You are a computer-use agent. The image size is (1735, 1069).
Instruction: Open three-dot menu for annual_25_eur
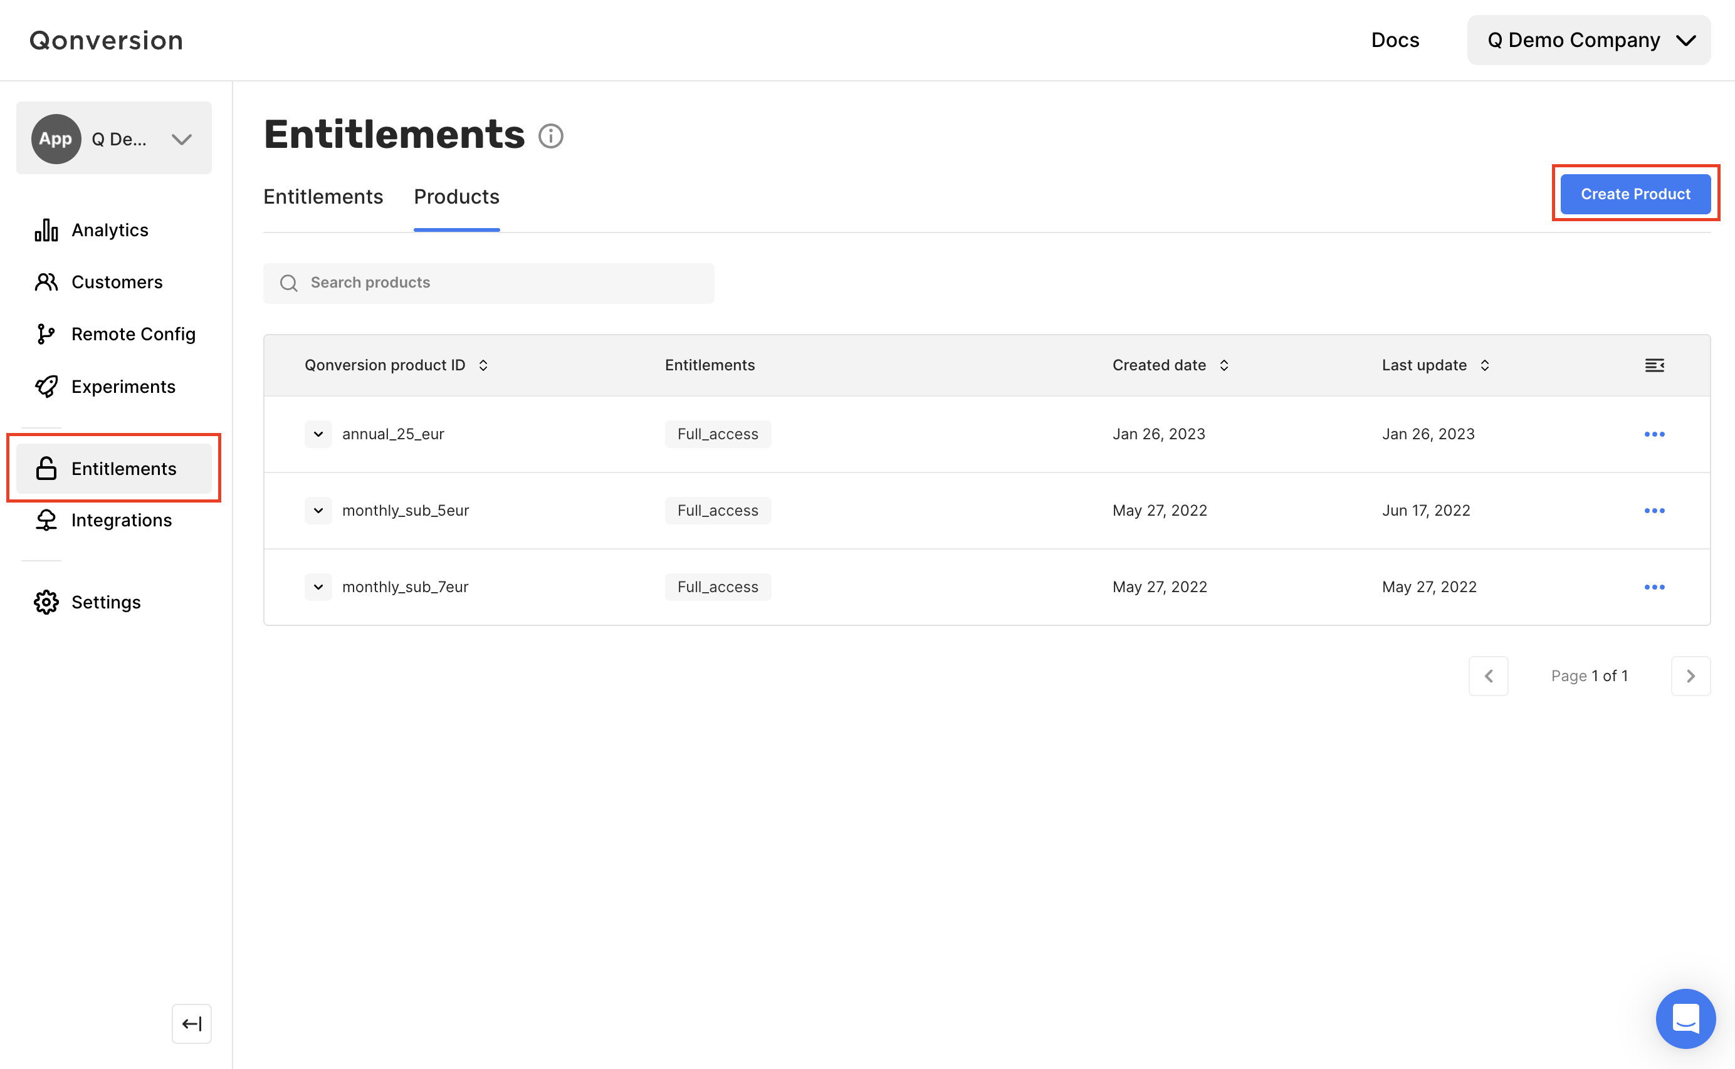pyautogui.click(x=1654, y=434)
